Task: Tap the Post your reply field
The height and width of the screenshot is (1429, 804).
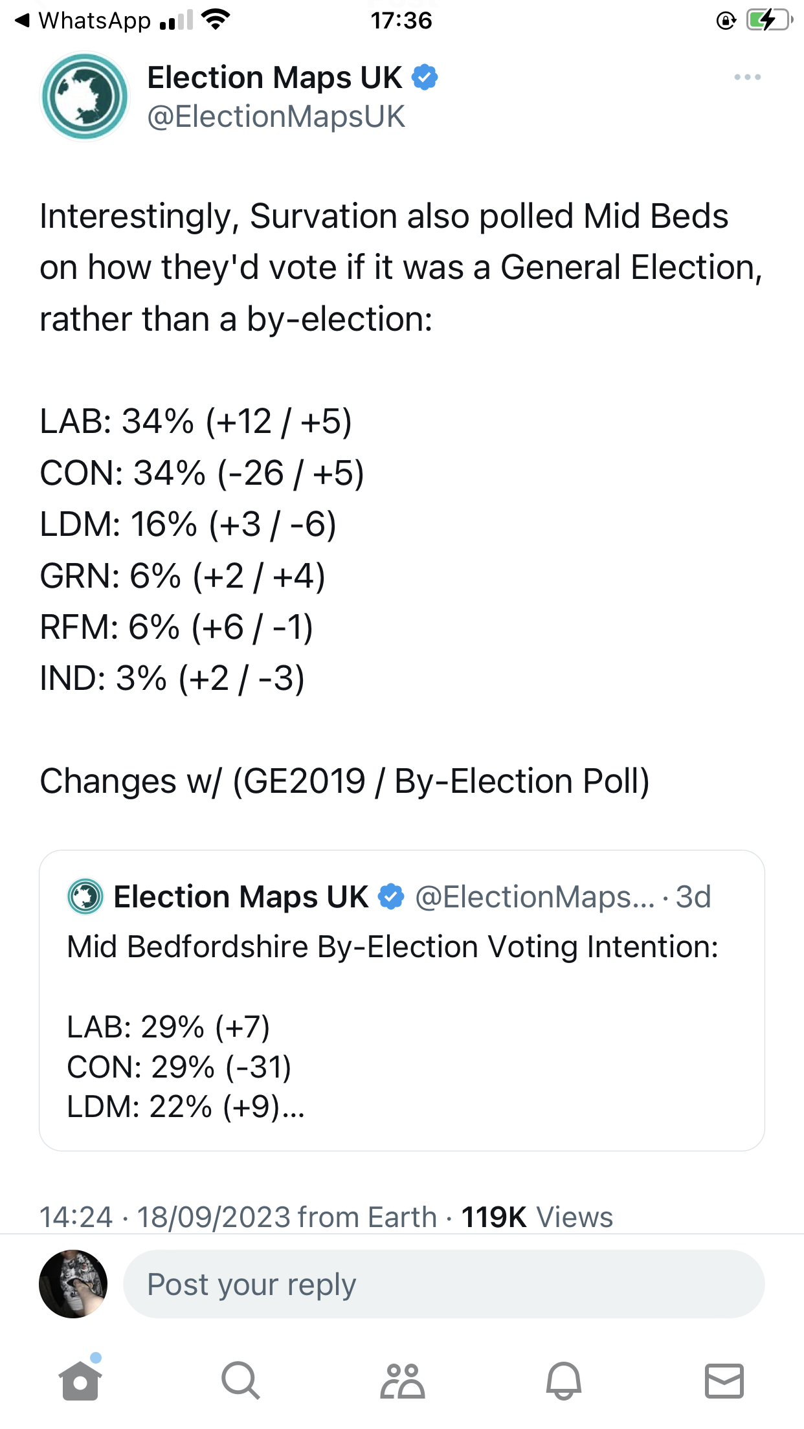Action: tap(443, 1284)
